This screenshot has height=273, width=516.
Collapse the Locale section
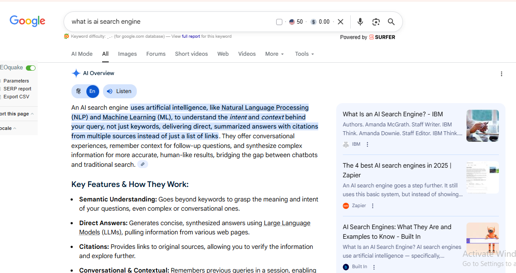[x=8, y=128]
